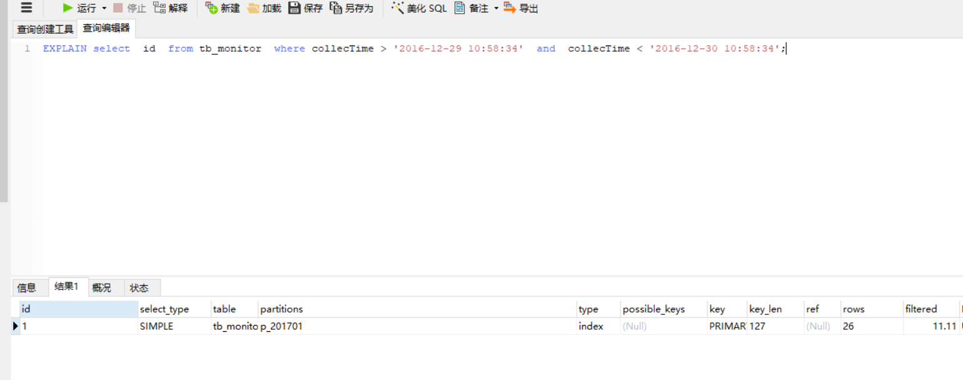Save the query with 保存

305,8
